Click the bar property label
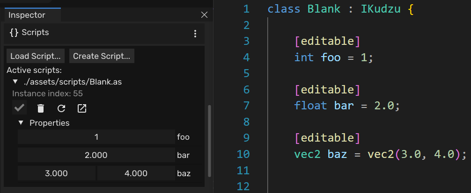This screenshot has width=471, height=193. (x=183, y=155)
